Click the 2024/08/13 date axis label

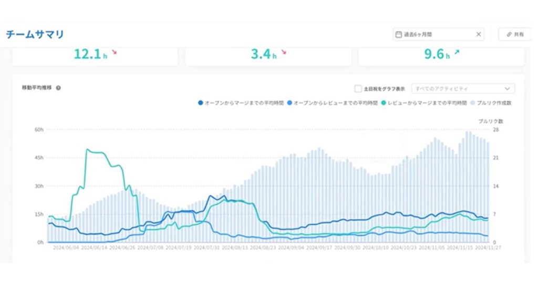(235, 247)
